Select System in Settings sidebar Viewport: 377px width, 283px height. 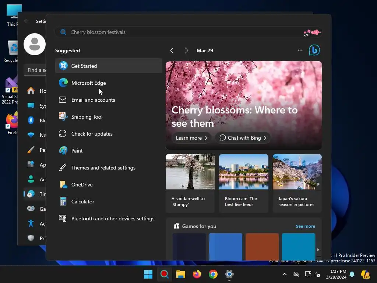35,106
